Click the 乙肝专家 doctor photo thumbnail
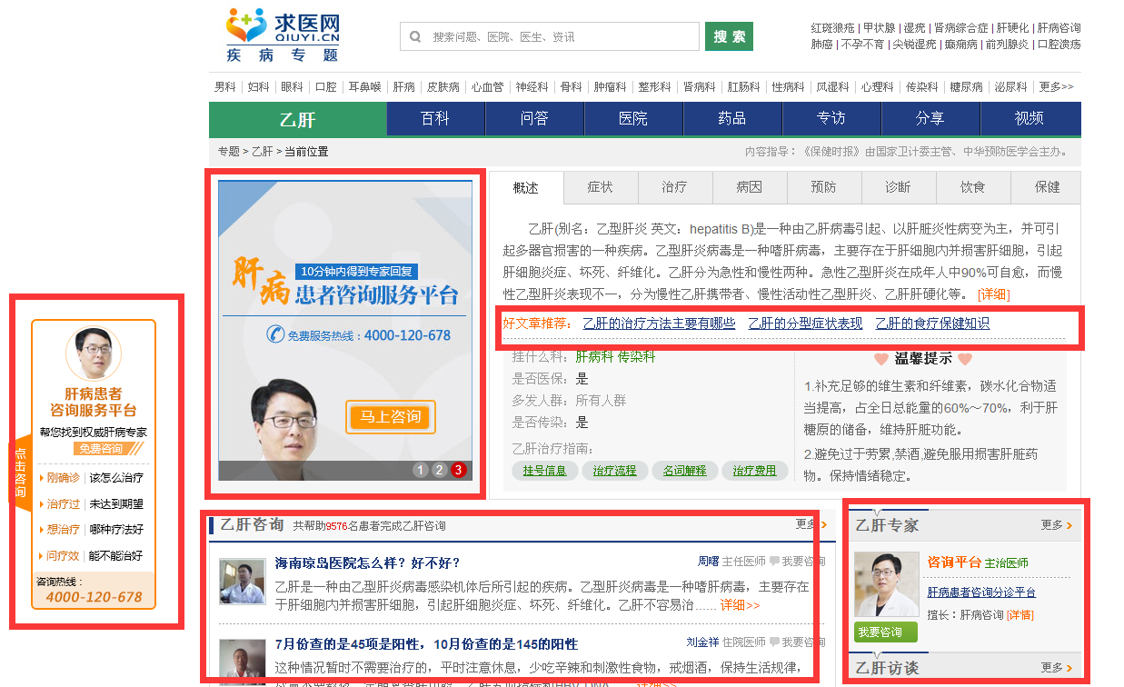The width and height of the screenshot is (1124, 687). pyautogui.click(x=886, y=585)
